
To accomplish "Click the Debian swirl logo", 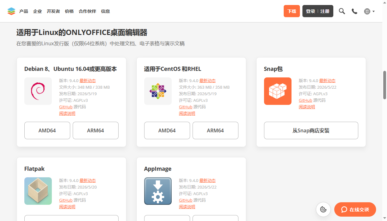I will tap(38, 91).
